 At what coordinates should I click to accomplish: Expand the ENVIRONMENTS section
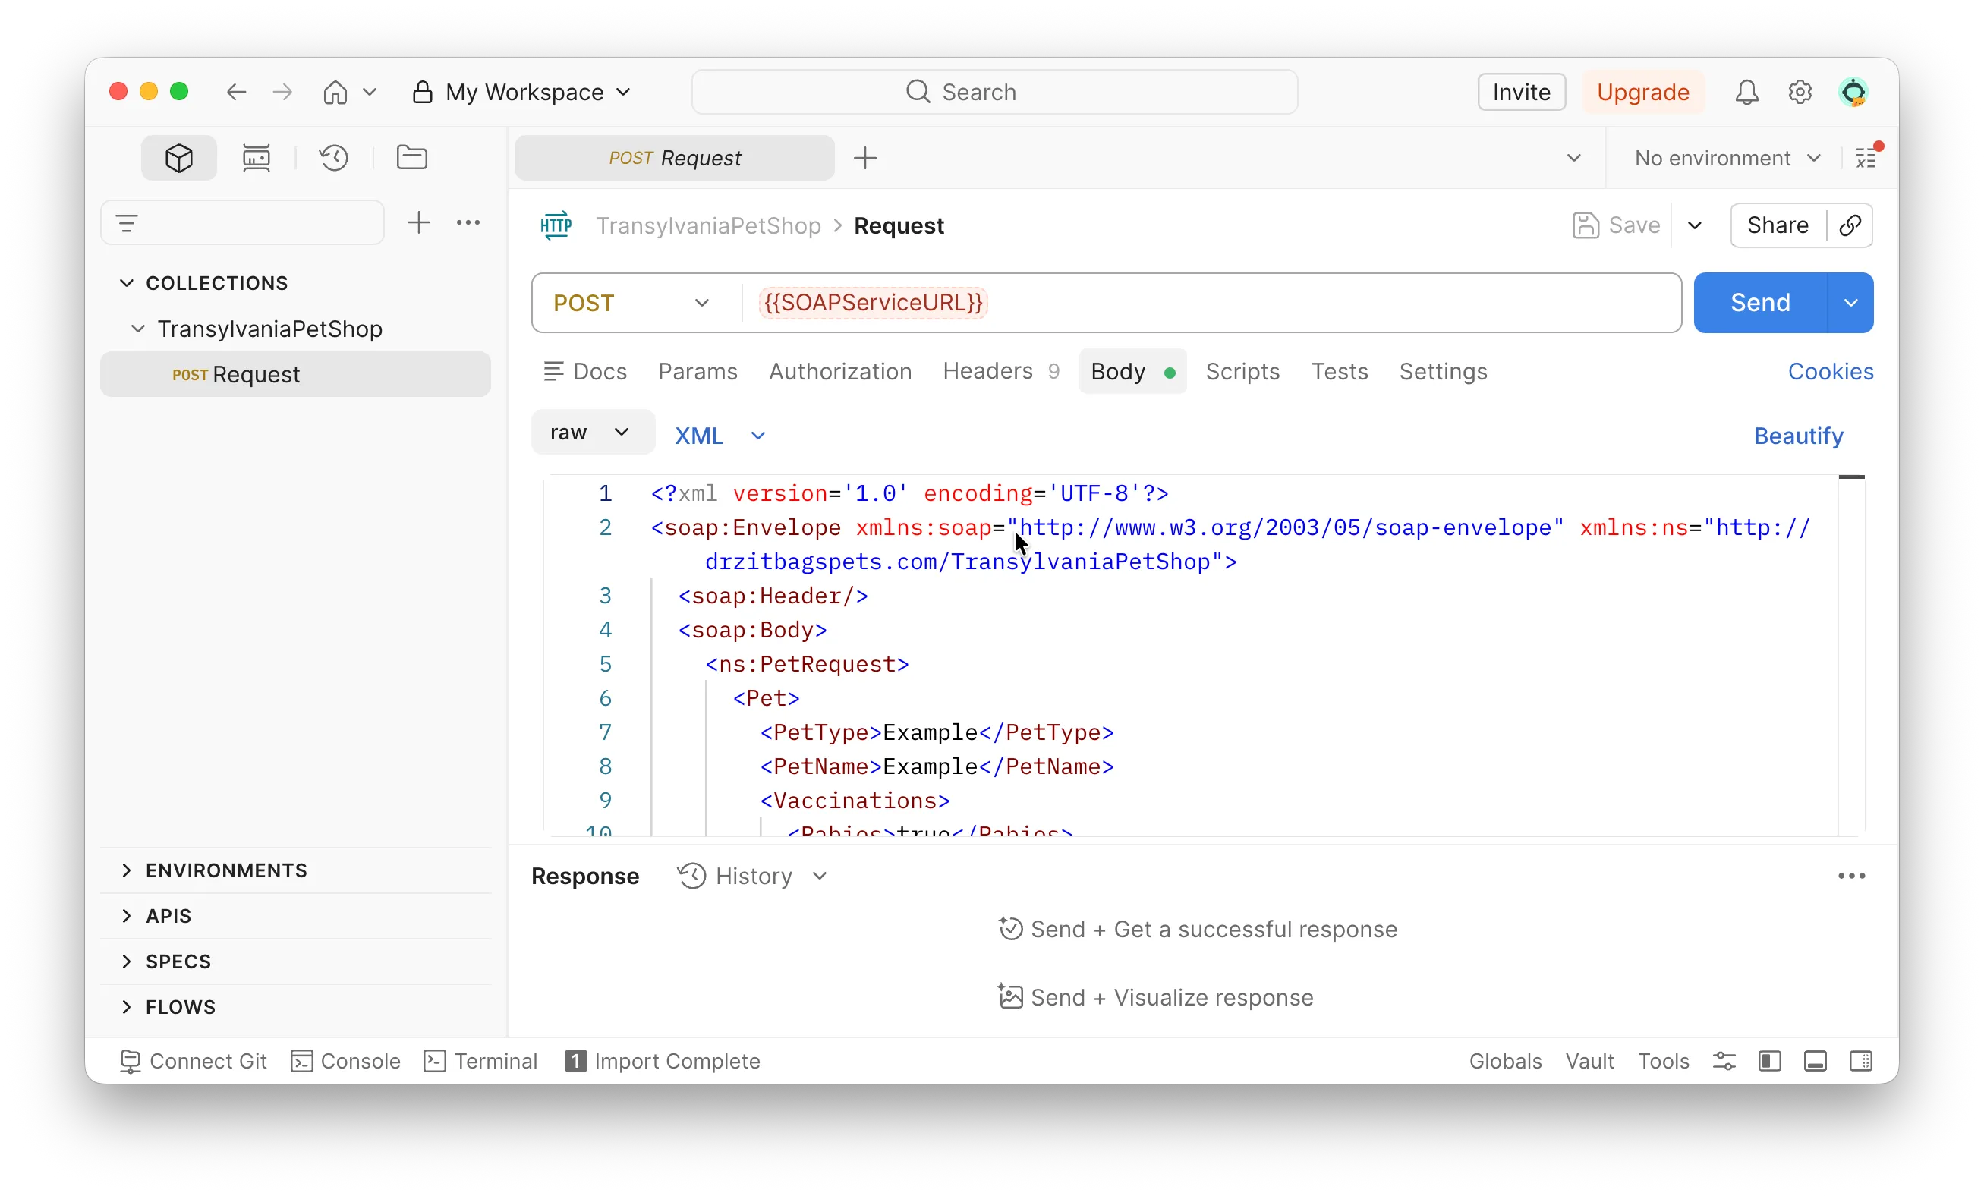pos(127,870)
